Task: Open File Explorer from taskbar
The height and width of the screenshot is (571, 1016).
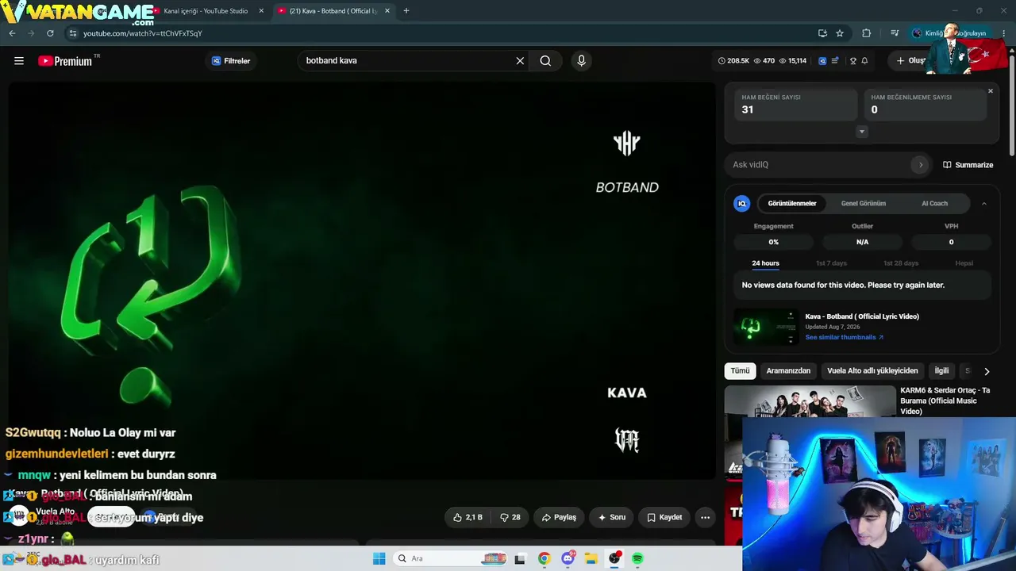Action: tap(591, 559)
